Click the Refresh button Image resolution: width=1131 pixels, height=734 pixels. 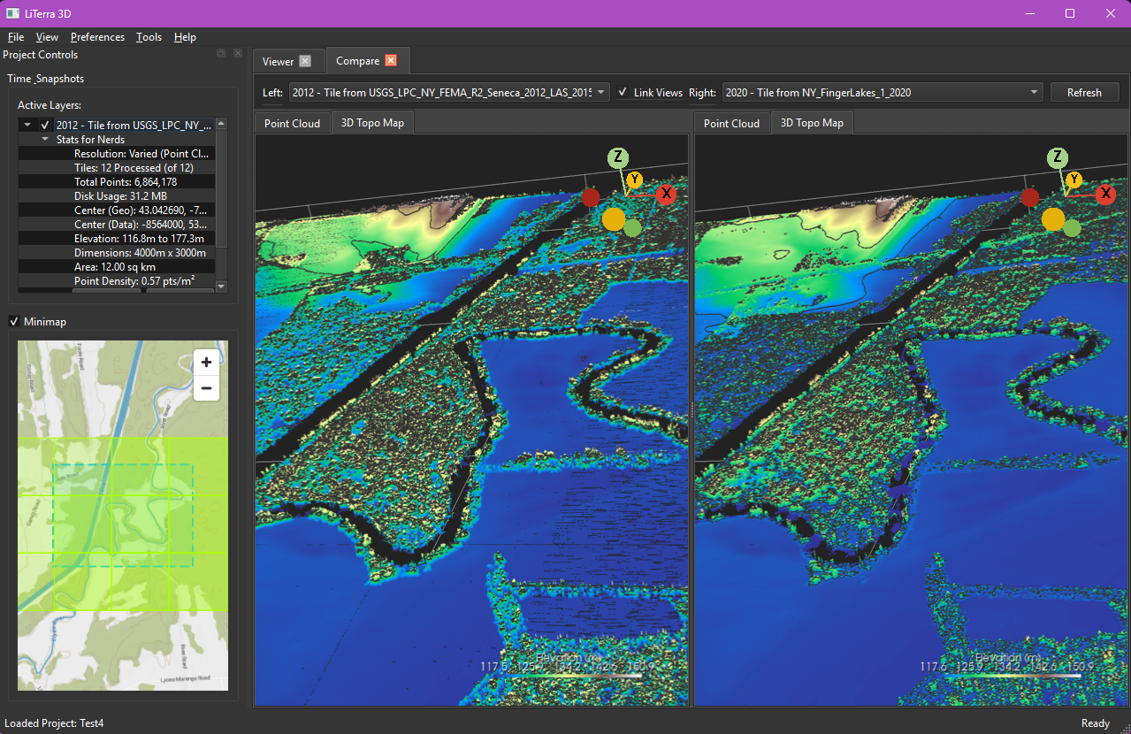point(1084,91)
